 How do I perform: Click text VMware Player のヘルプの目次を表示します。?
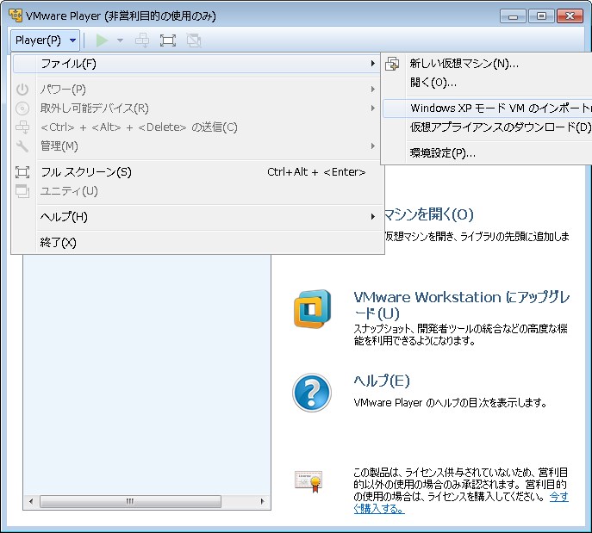[450, 403]
